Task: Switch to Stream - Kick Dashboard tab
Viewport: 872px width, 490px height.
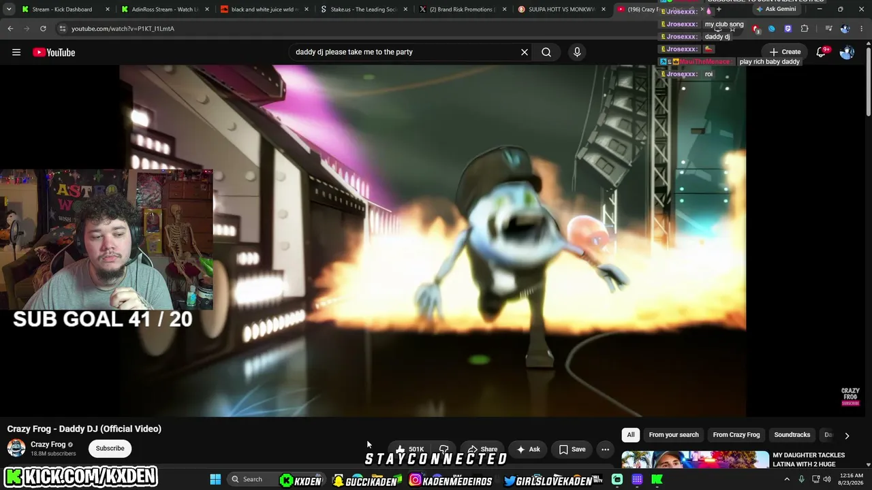Action: point(65,10)
